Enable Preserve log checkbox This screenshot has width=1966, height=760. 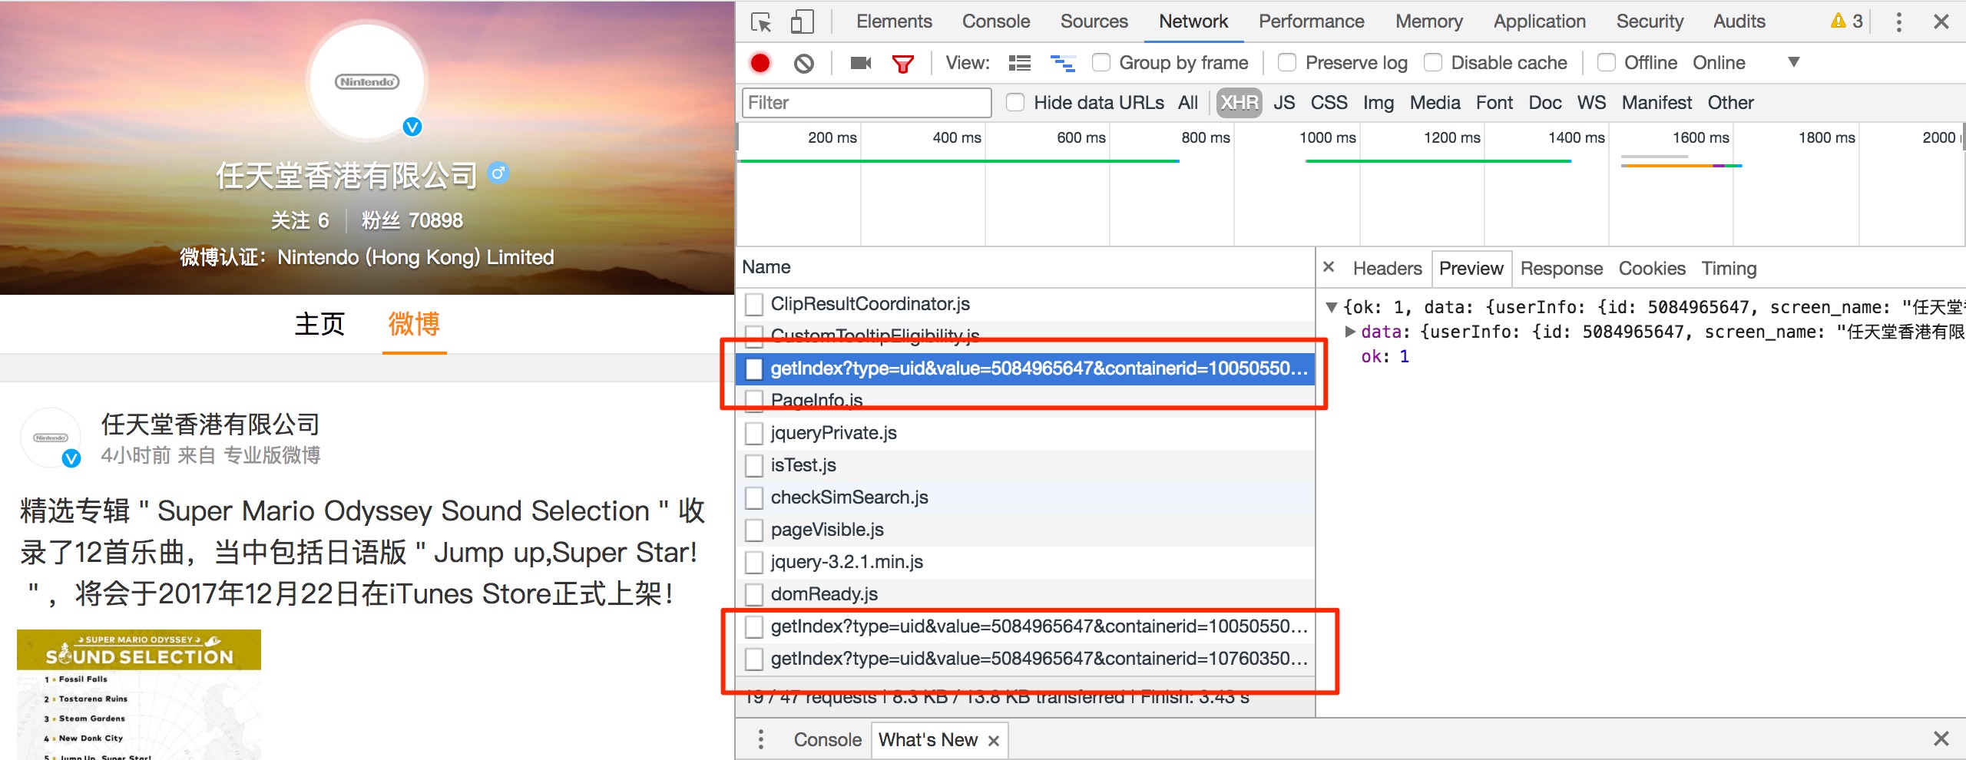[x=1287, y=62]
